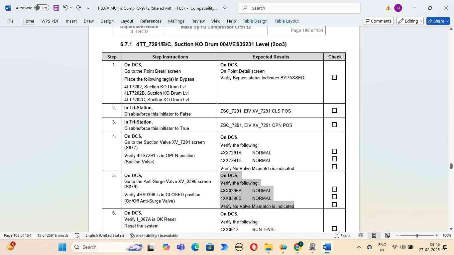Click the Word icon on taskbar
The width and height of the screenshot is (454, 255).
[x=327, y=247]
